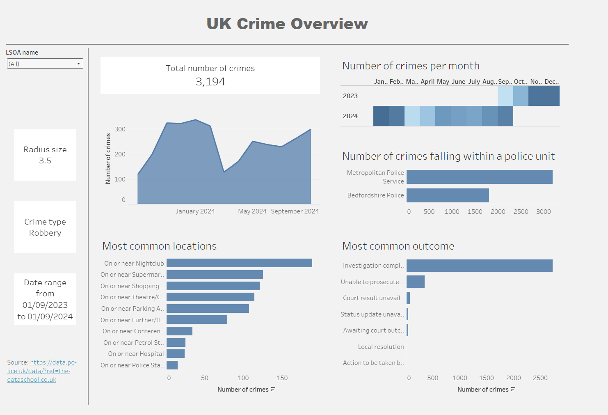Screen dimensions: 608x415
Task: Select the Investigation complete outcome bar
Action: tap(480, 266)
